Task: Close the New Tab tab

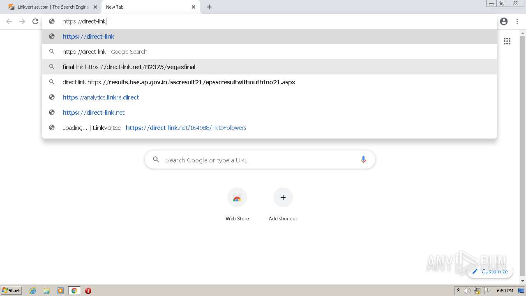Action: pos(194,7)
